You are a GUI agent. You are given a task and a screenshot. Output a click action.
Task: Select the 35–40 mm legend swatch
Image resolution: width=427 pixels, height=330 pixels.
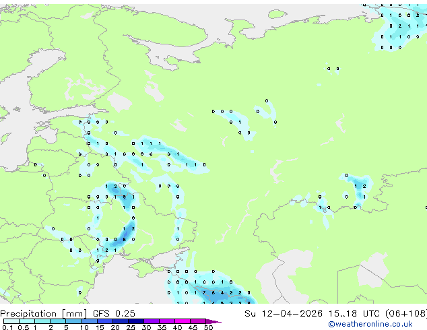point(167,321)
